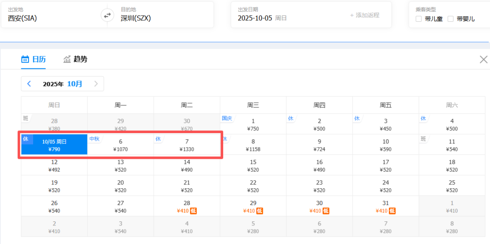Click 添加返程 to add return trip
Image resolution: width=490 pixels, height=244 pixels.
tap(364, 15)
